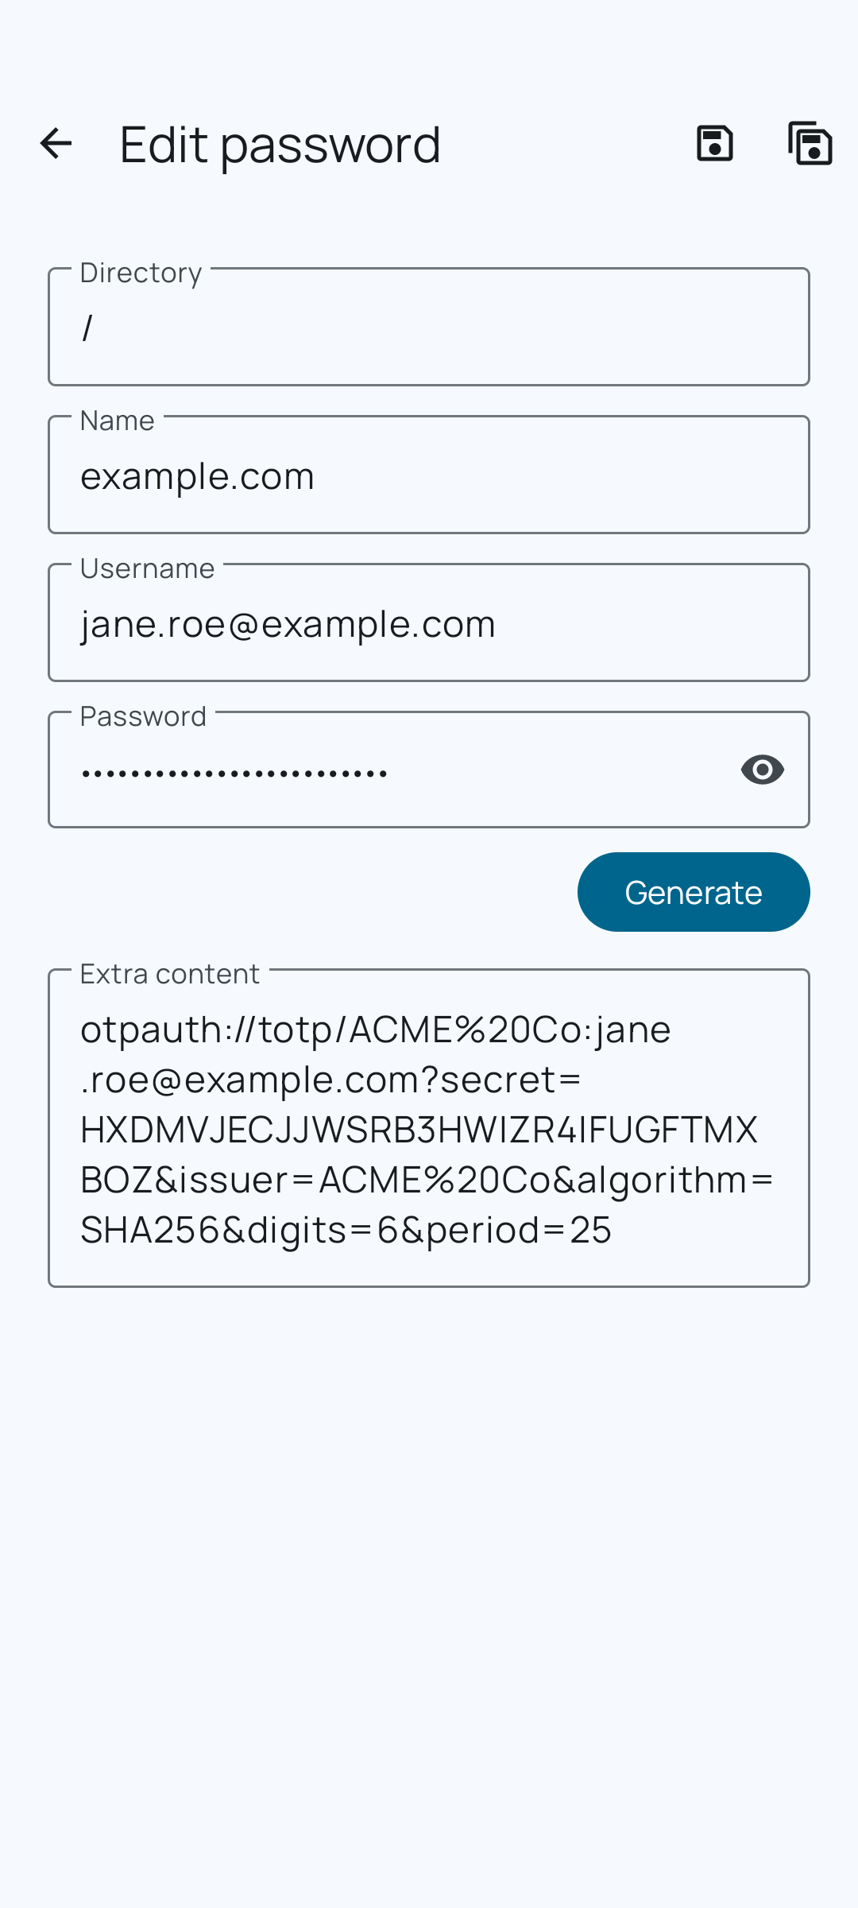The height and width of the screenshot is (1908, 858).
Task: Click the SHA256&digits=6&period=25 line
Action: click(x=346, y=1230)
